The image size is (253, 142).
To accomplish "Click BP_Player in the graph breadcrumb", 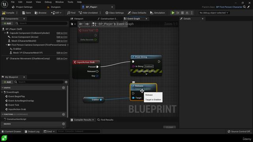I will coord(106,24).
